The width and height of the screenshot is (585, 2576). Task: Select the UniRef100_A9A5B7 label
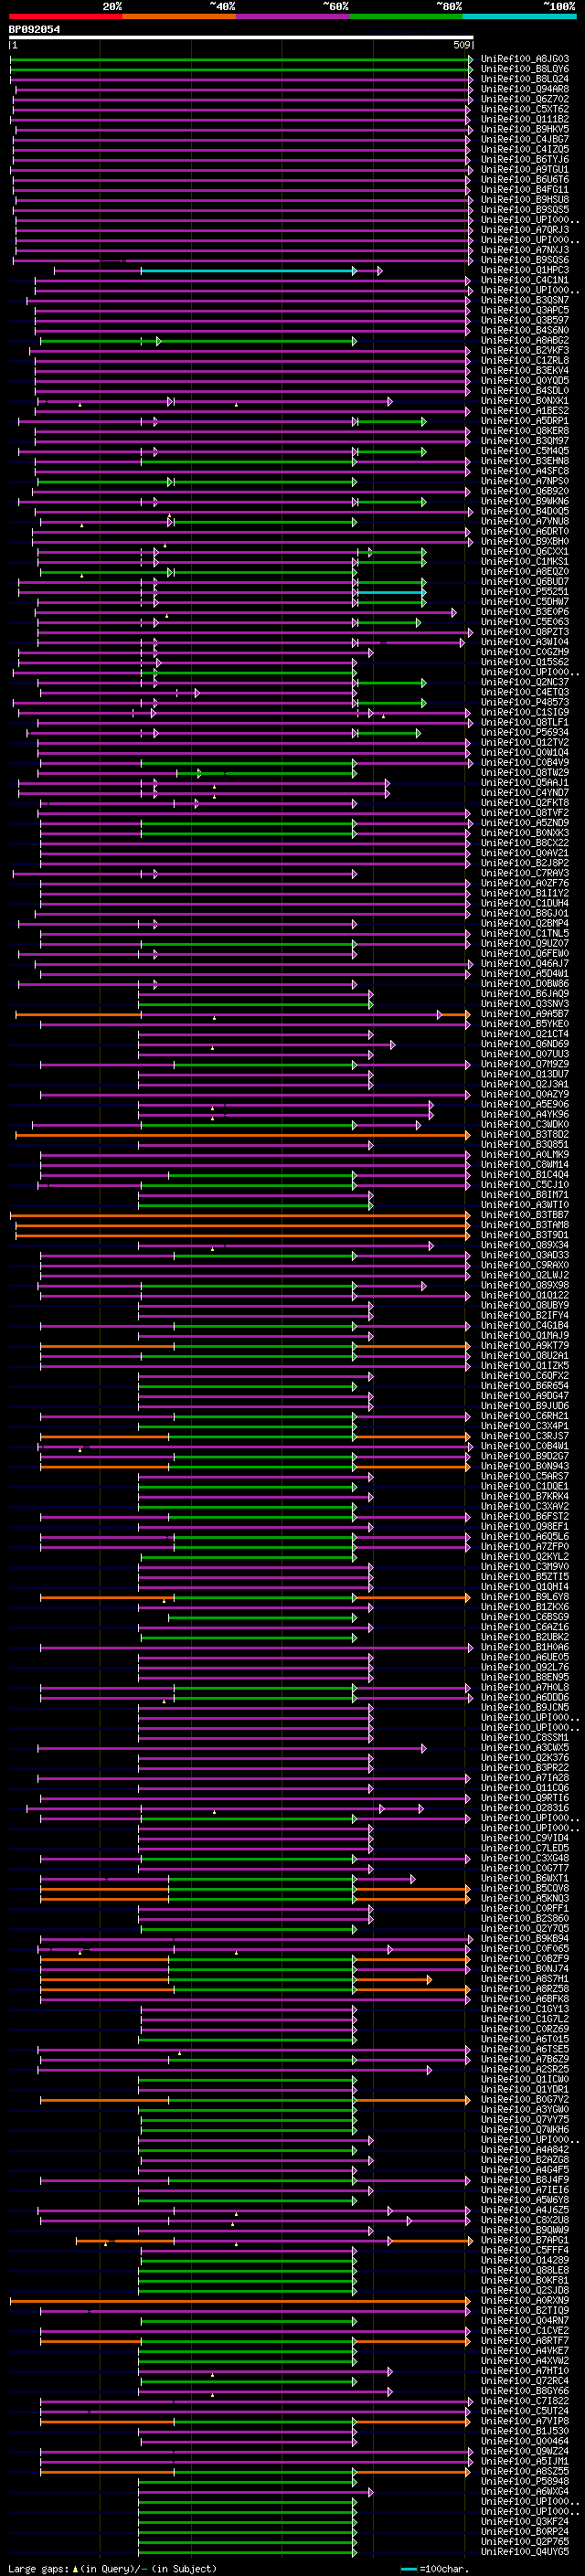[x=524, y=1014]
